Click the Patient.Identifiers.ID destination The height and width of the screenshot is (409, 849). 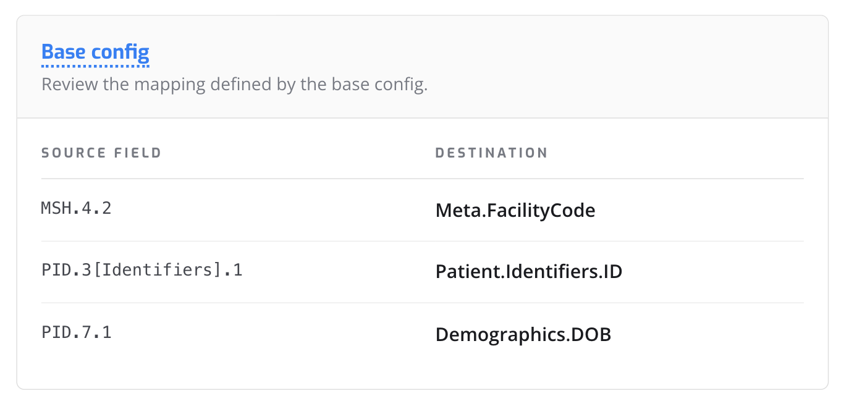pyautogui.click(x=528, y=272)
